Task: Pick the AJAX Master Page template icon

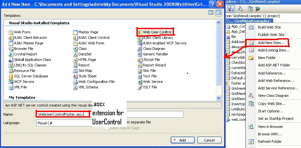Action: click(x=11, y=43)
